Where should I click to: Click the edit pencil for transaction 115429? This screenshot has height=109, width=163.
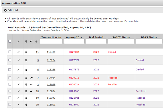tap(18, 52)
